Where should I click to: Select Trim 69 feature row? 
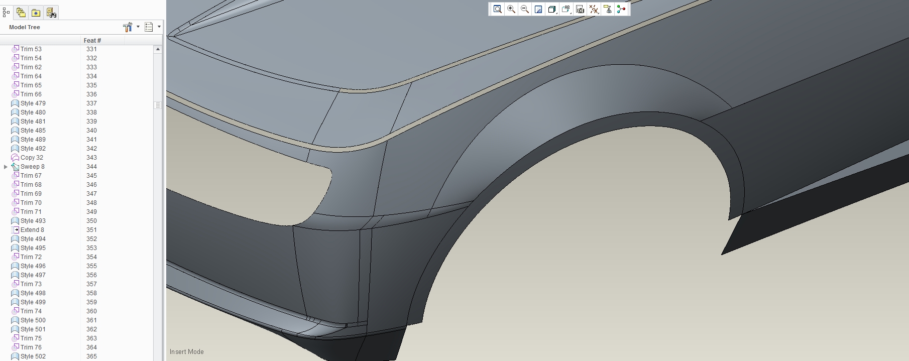point(31,194)
